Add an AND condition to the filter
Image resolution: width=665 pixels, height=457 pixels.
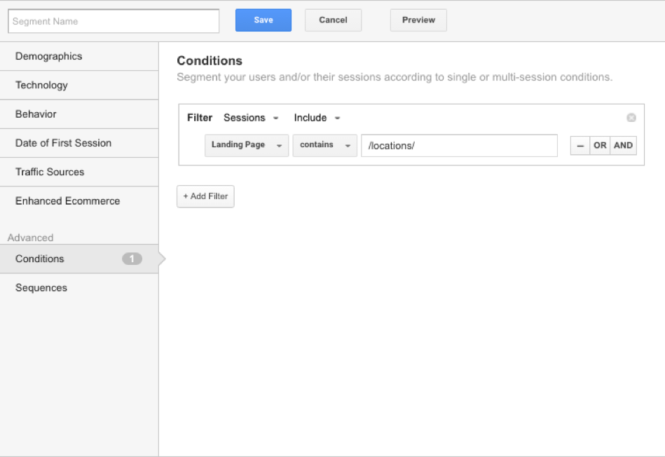pyautogui.click(x=623, y=146)
